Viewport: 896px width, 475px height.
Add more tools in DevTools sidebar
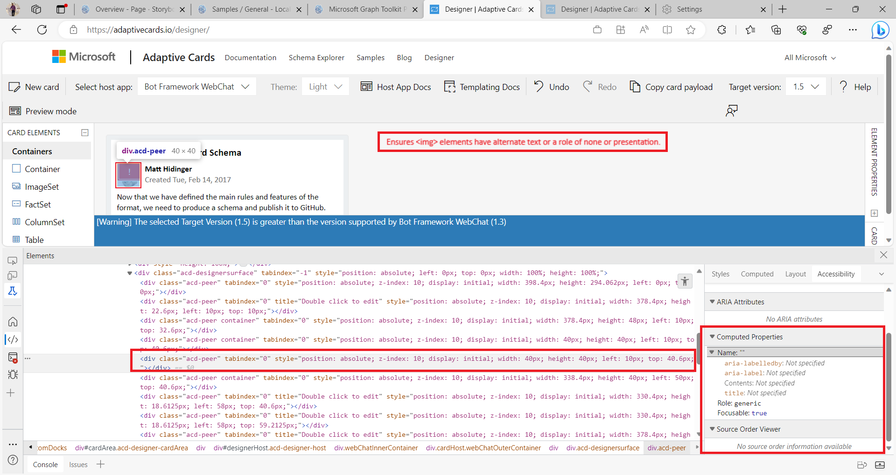[11, 393]
